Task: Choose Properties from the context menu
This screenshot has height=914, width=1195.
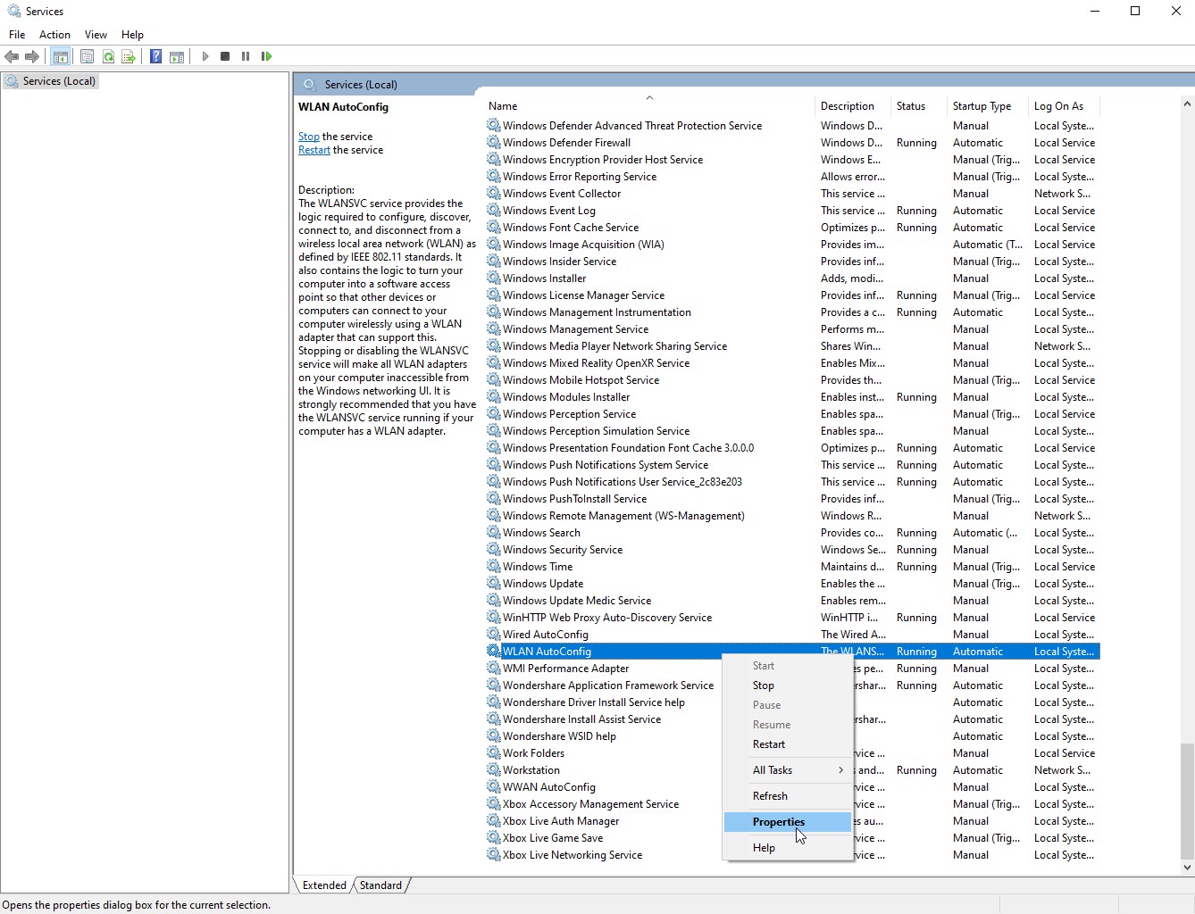Action: (x=776, y=821)
